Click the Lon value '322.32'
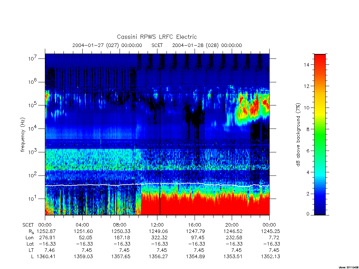359x269 pixels. coord(160,237)
